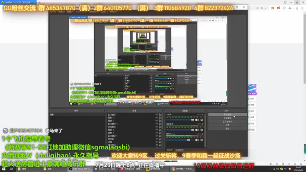The width and height of the screenshot is (306, 172).
Task: Open browser hamburger main menu
Action: point(302,8)
